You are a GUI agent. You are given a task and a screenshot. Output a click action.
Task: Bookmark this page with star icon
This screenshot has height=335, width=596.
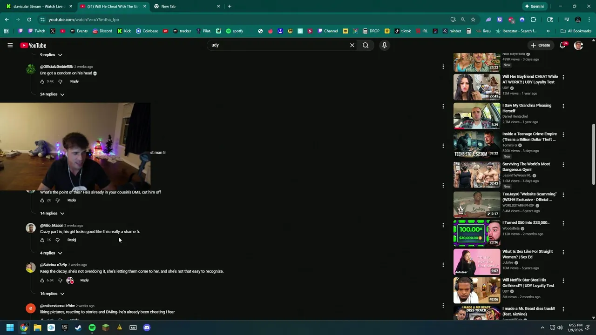(x=473, y=20)
